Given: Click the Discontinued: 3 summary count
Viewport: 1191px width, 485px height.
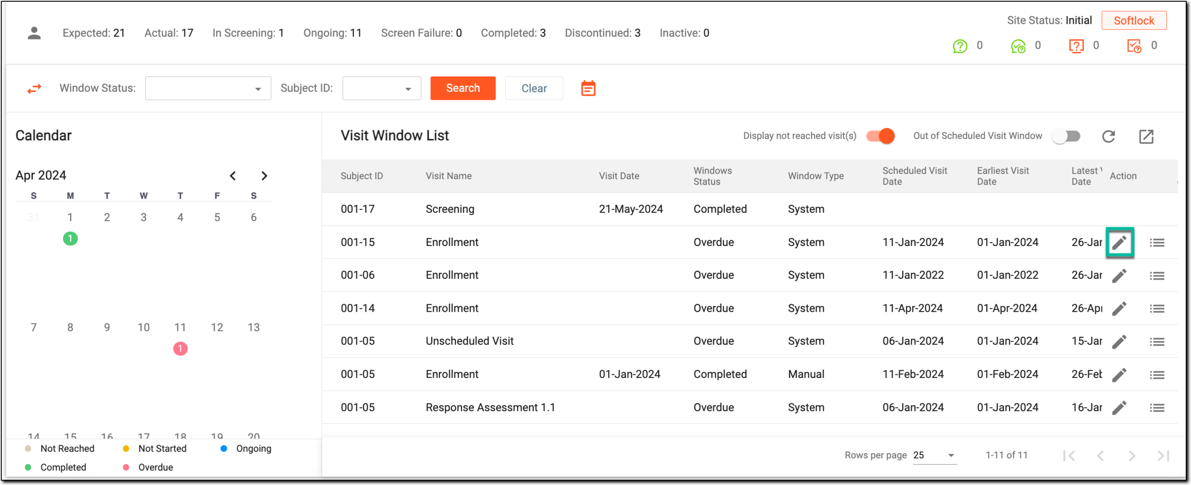Looking at the screenshot, I should pyautogui.click(x=603, y=33).
